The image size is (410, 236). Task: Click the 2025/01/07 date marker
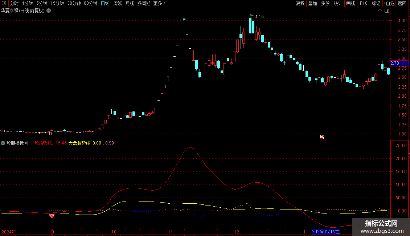tap(326, 232)
